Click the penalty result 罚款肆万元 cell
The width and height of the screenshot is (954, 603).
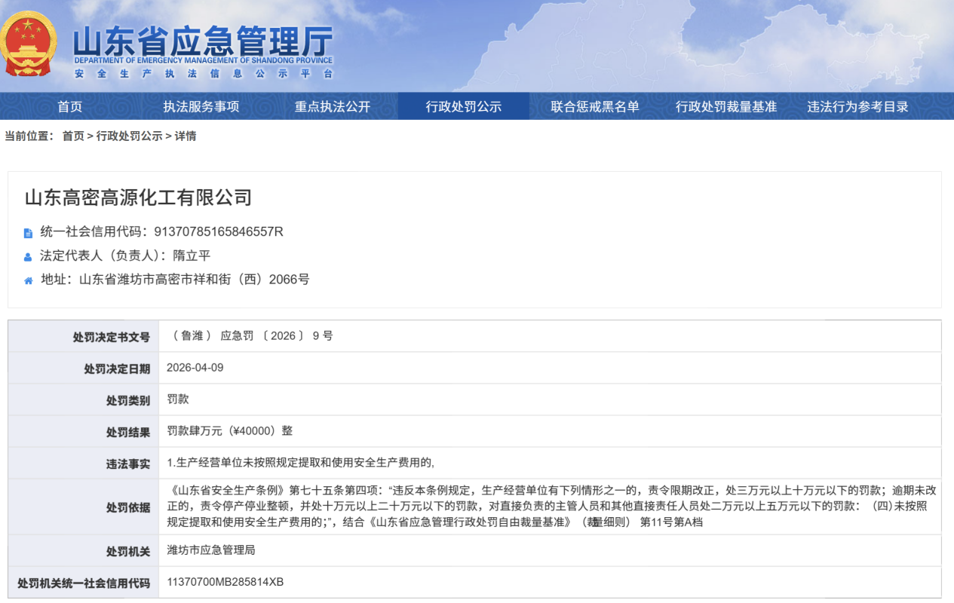click(230, 431)
